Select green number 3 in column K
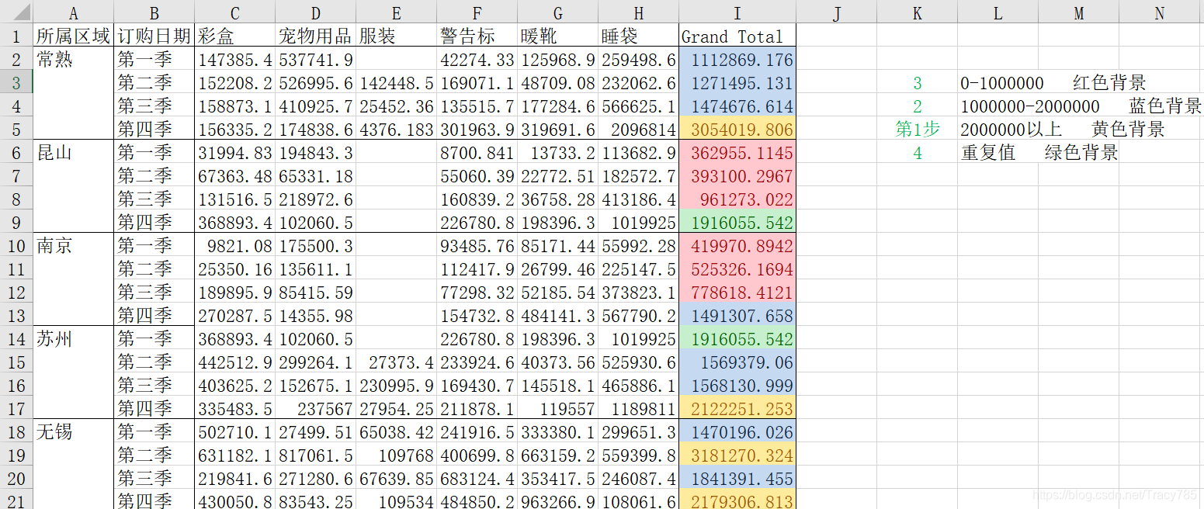Image resolution: width=1204 pixels, height=509 pixels. tap(918, 83)
